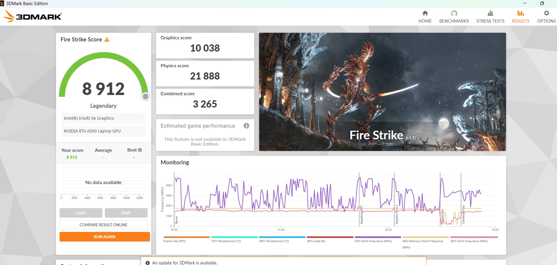Screen dimensions: 557x265
Task: Click the Physics score value 21 888
Action: [205, 76]
